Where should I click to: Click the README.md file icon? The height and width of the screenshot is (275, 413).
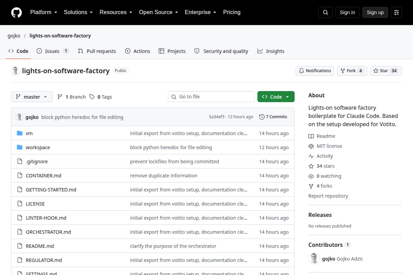[20, 246]
